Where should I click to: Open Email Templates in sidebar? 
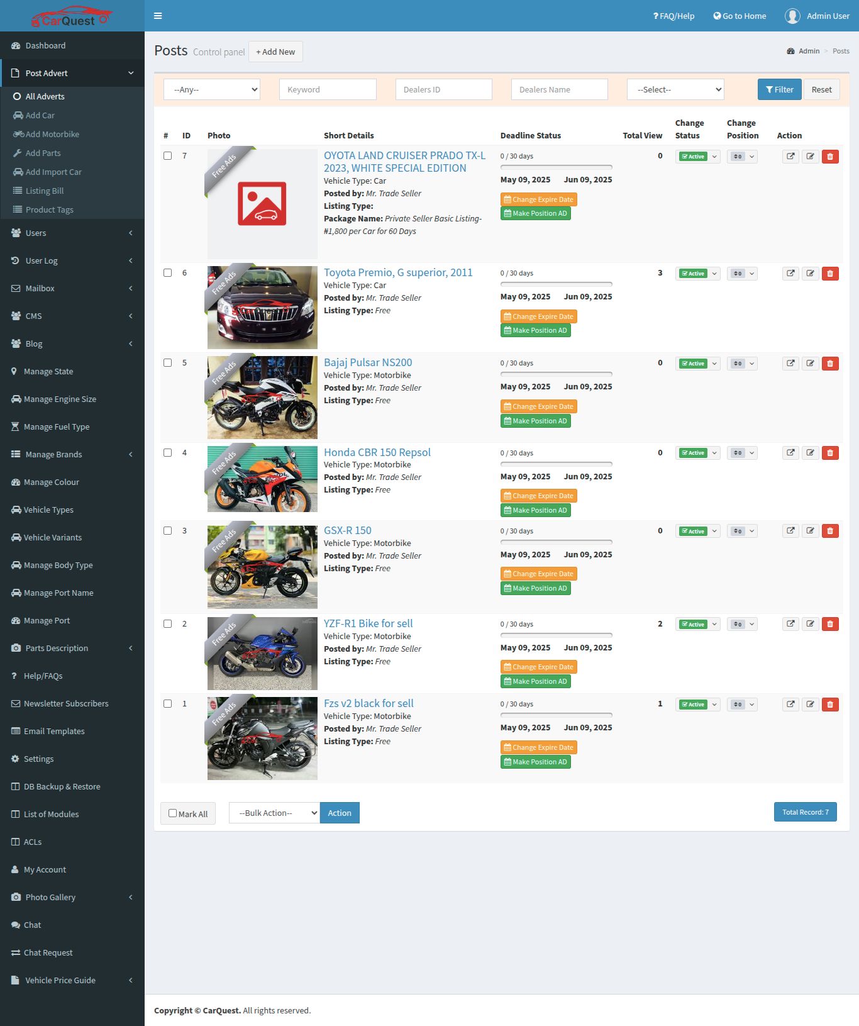[72, 731]
